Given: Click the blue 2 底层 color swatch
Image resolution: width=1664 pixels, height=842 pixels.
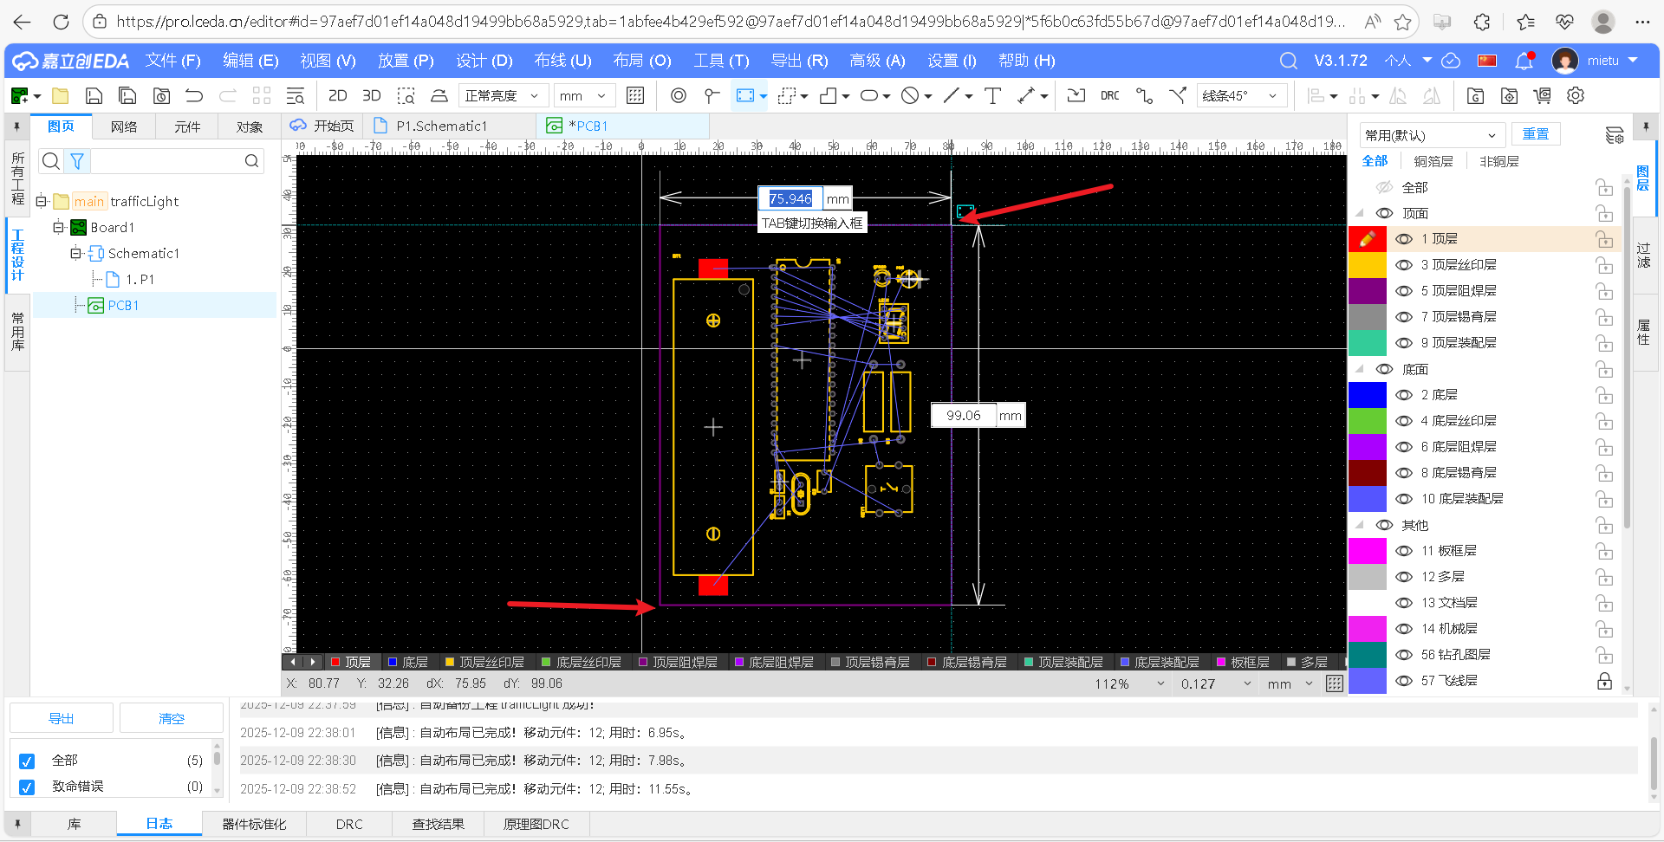Looking at the screenshot, I should (1368, 395).
